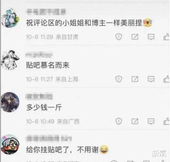Report the 贴吧慕名而来 comment
The height and width of the screenshot is (162, 170).
[x=119, y=79]
